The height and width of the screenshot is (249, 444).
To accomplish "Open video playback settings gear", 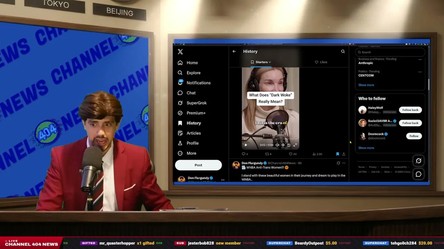I will [283, 145].
